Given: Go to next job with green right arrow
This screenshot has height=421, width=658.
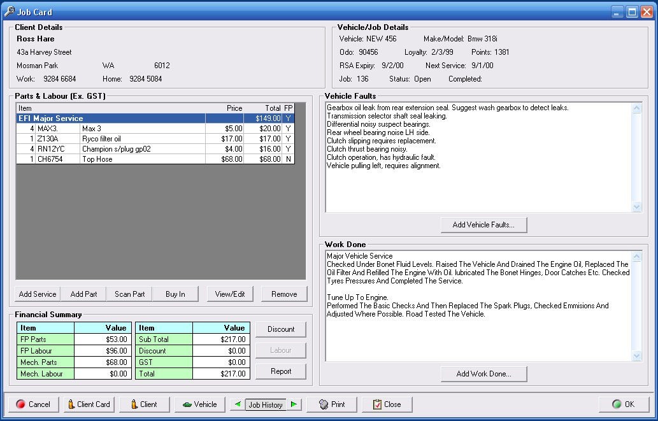Looking at the screenshot, I should tap(294, 404).
